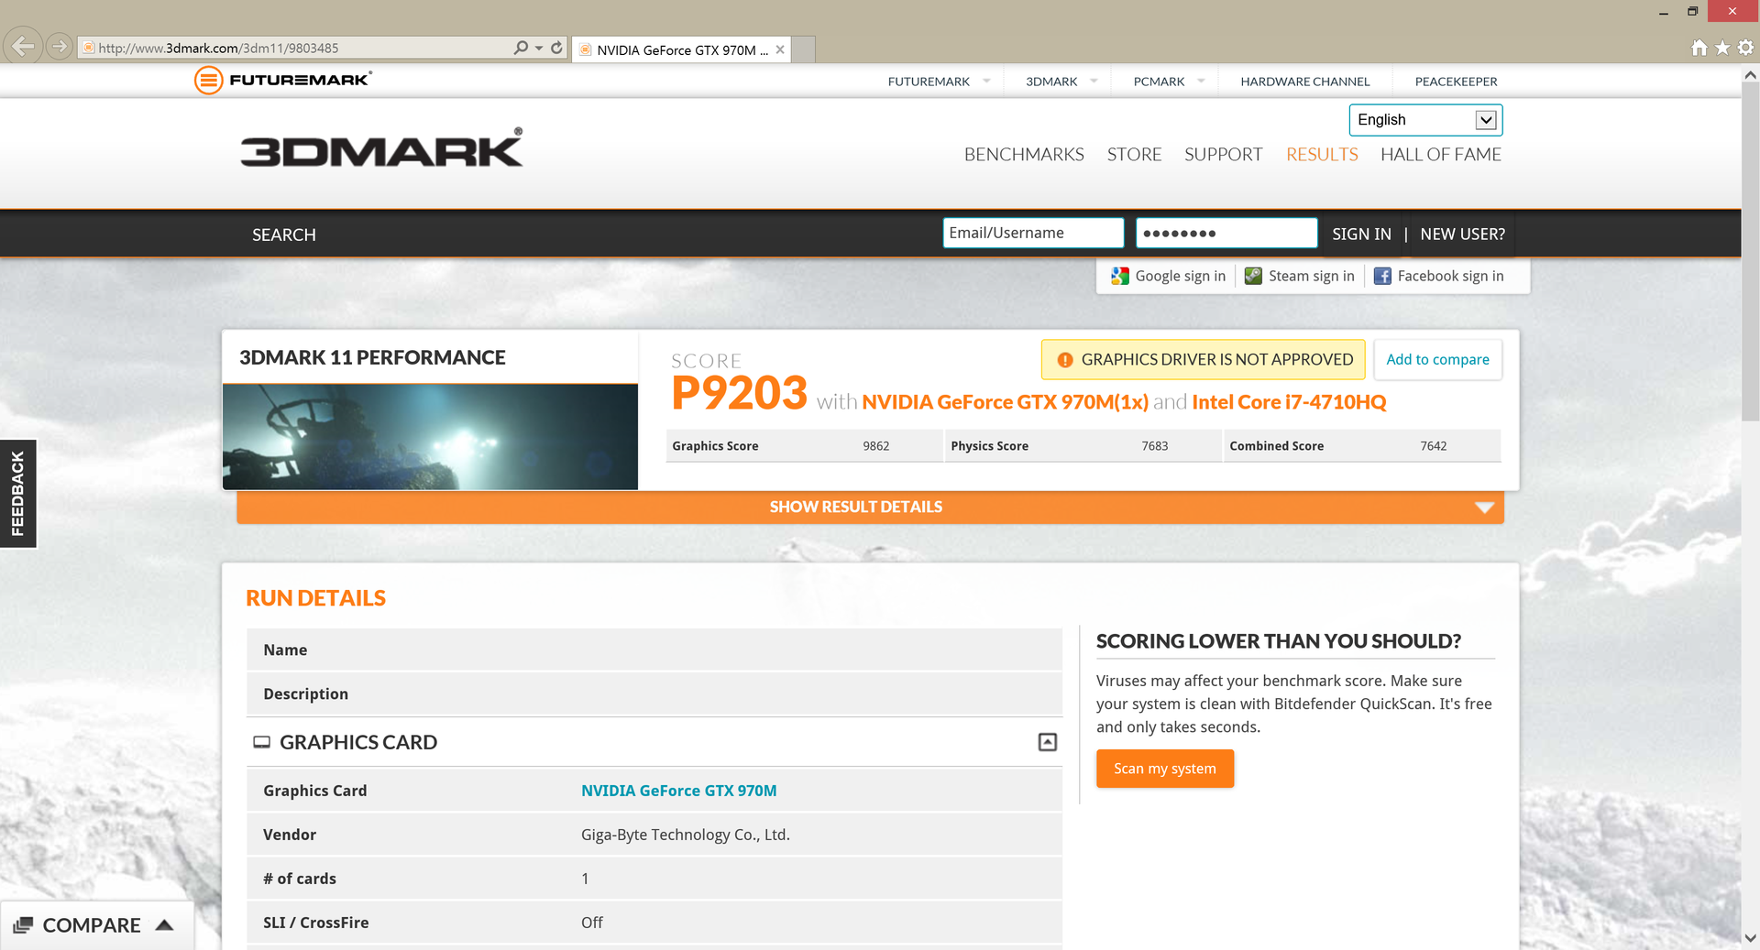Click the Google sign in icon
This screenshot has width=1760, height=950.
(x=1119, y=276)
